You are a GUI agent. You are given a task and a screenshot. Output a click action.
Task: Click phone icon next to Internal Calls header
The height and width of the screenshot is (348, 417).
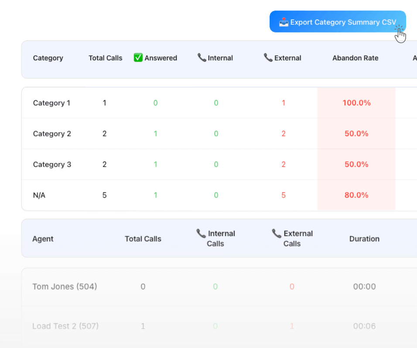201,233
